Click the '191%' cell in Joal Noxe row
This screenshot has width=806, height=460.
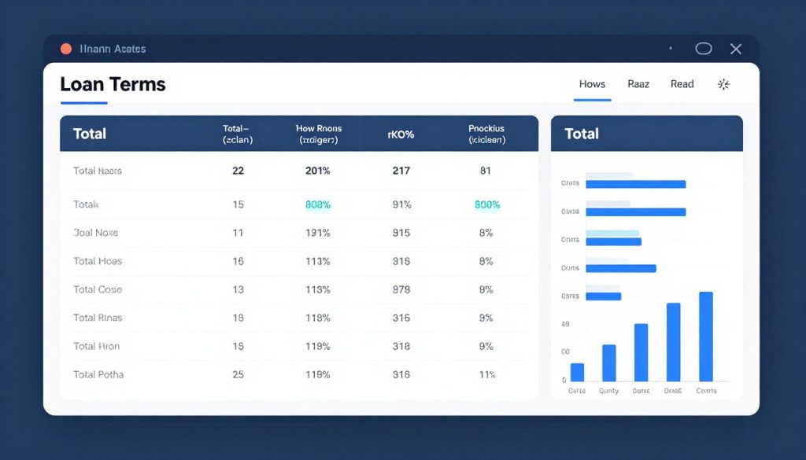(x=318, y=233)
